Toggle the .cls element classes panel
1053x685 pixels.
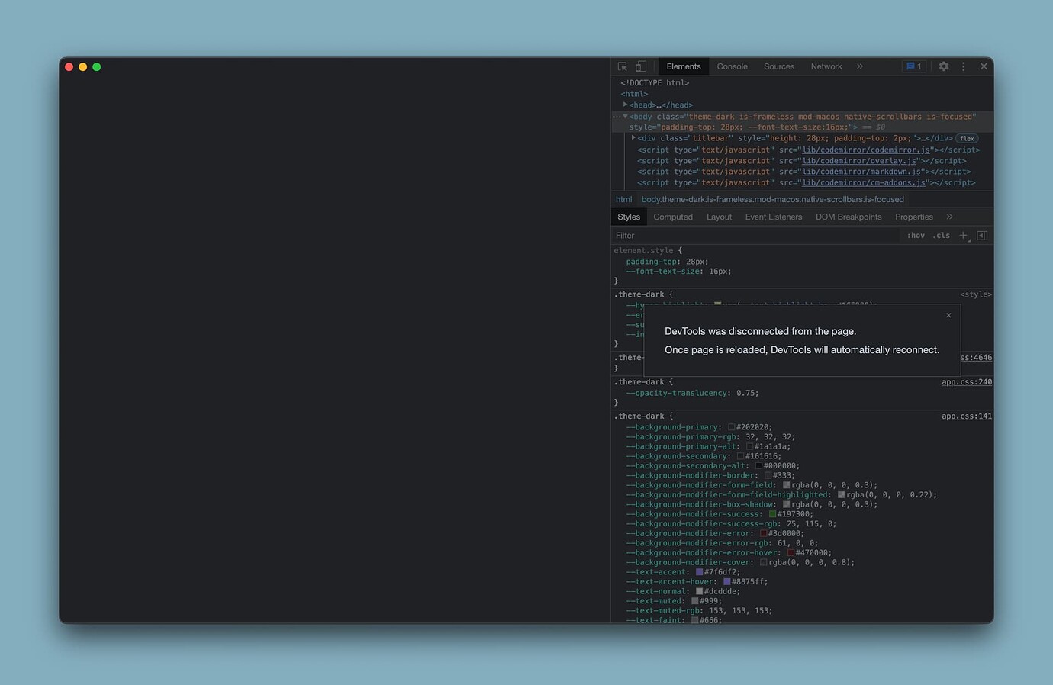tap(942, 236)
